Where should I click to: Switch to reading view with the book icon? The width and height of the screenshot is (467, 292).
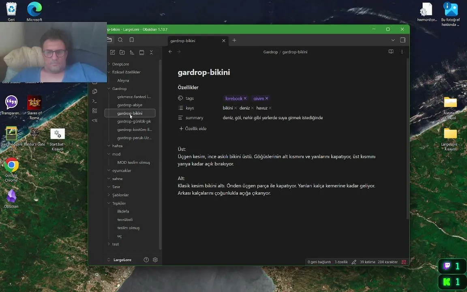[391, 52]
